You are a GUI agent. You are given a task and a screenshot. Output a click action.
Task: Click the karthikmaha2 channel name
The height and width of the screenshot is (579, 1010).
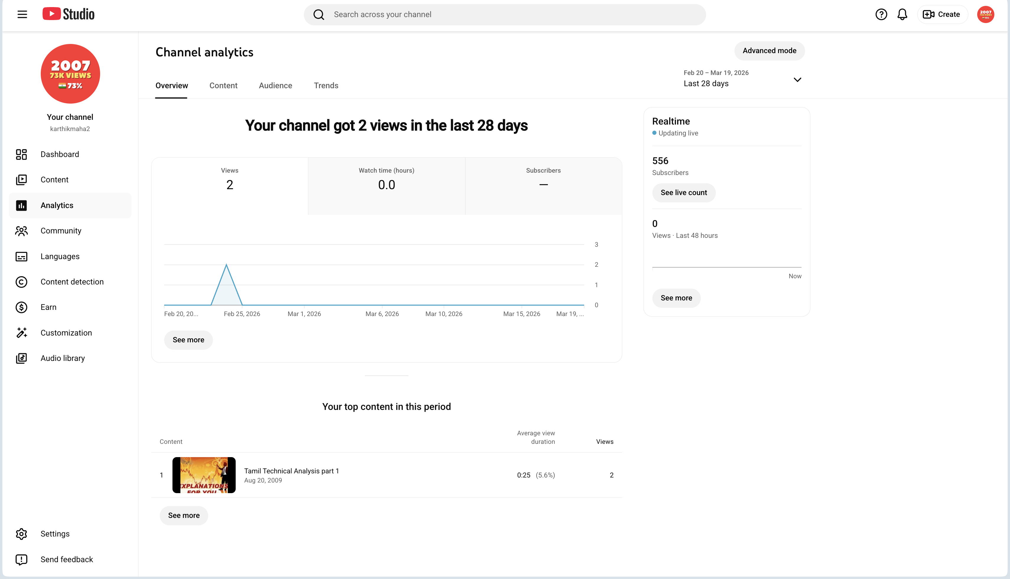click(x=70, y=129)
